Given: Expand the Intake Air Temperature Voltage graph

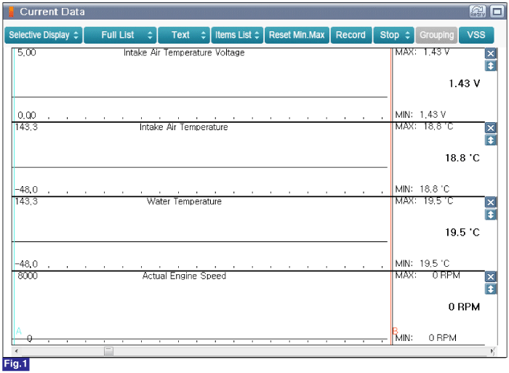Looking at the screenshot, I should [x=491, y=66].
